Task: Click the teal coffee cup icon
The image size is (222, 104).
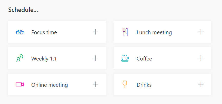Action: pos(125,58)
